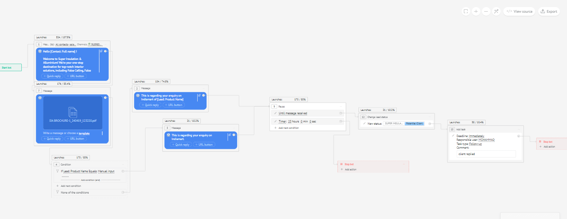Image resolution: width=567 pixels, height=219 pixels.
Task: Click output connector of brochure message
Action: [105, 97]
